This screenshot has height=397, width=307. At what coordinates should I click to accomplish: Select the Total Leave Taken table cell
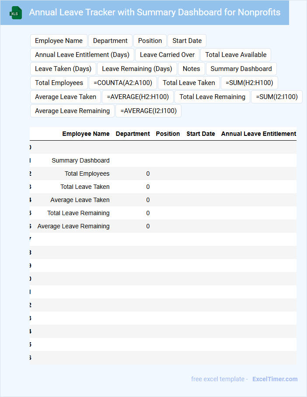(85, 187)
